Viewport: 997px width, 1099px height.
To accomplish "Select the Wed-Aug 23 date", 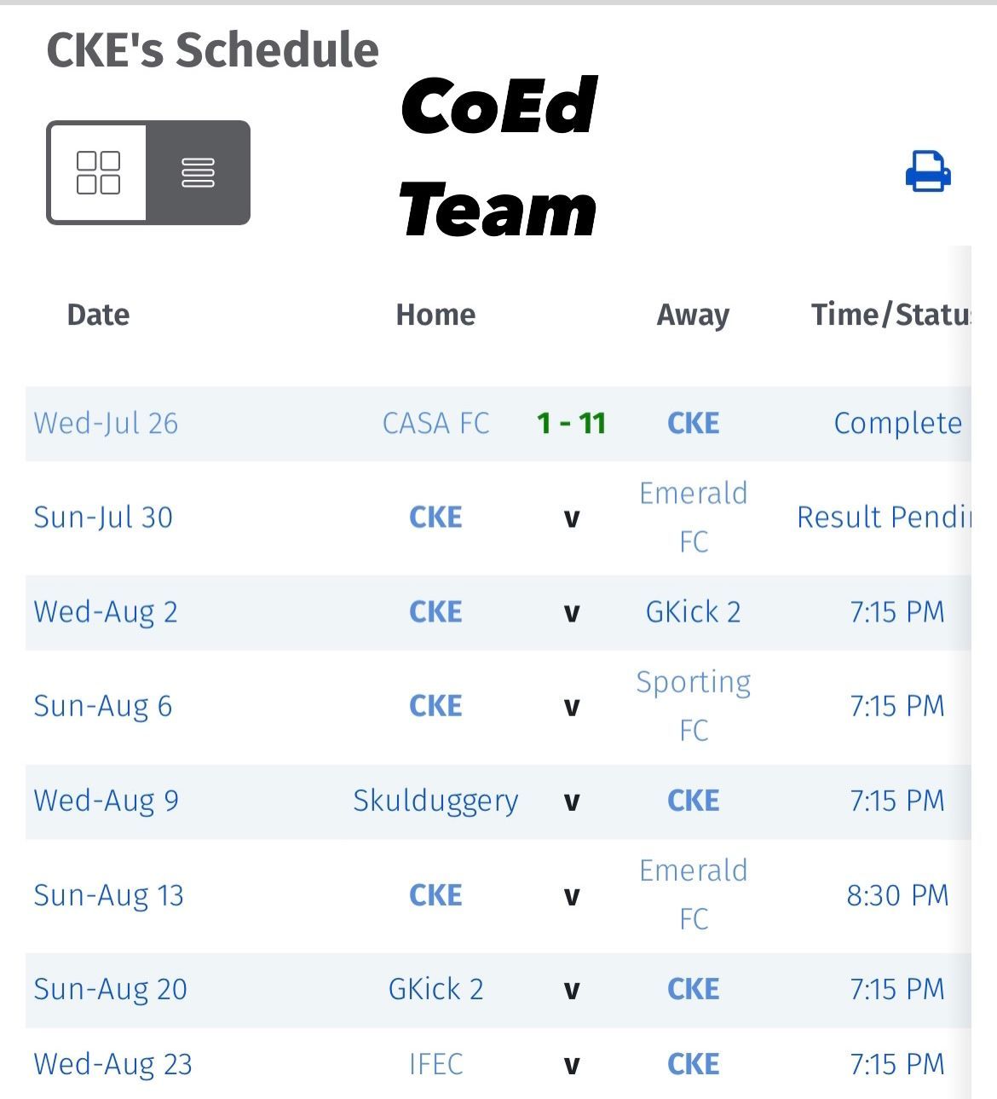I will (x=112, y=1064).
